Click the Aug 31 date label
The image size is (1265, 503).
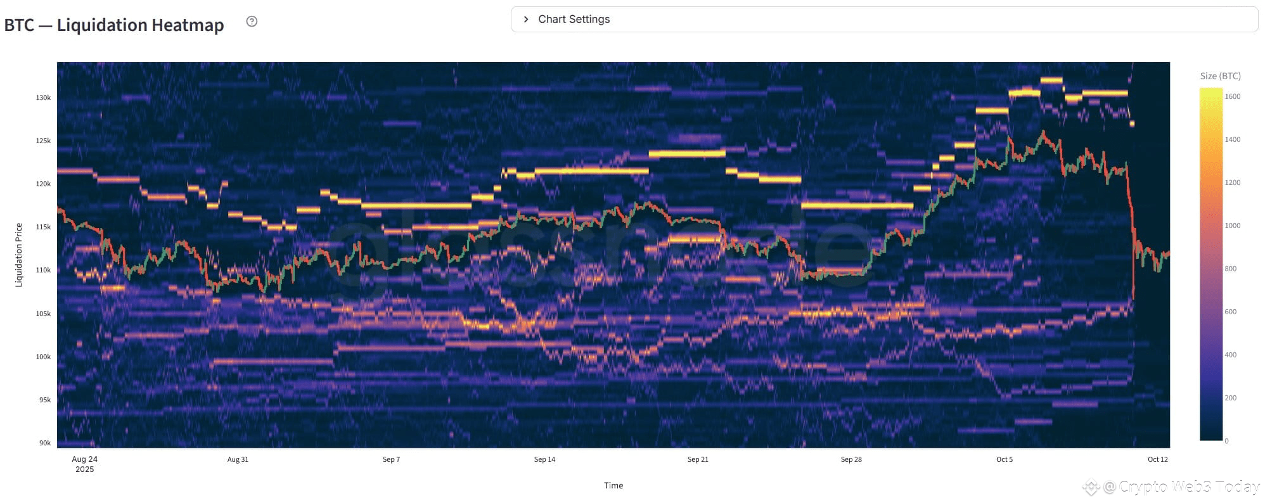(238, 459)
